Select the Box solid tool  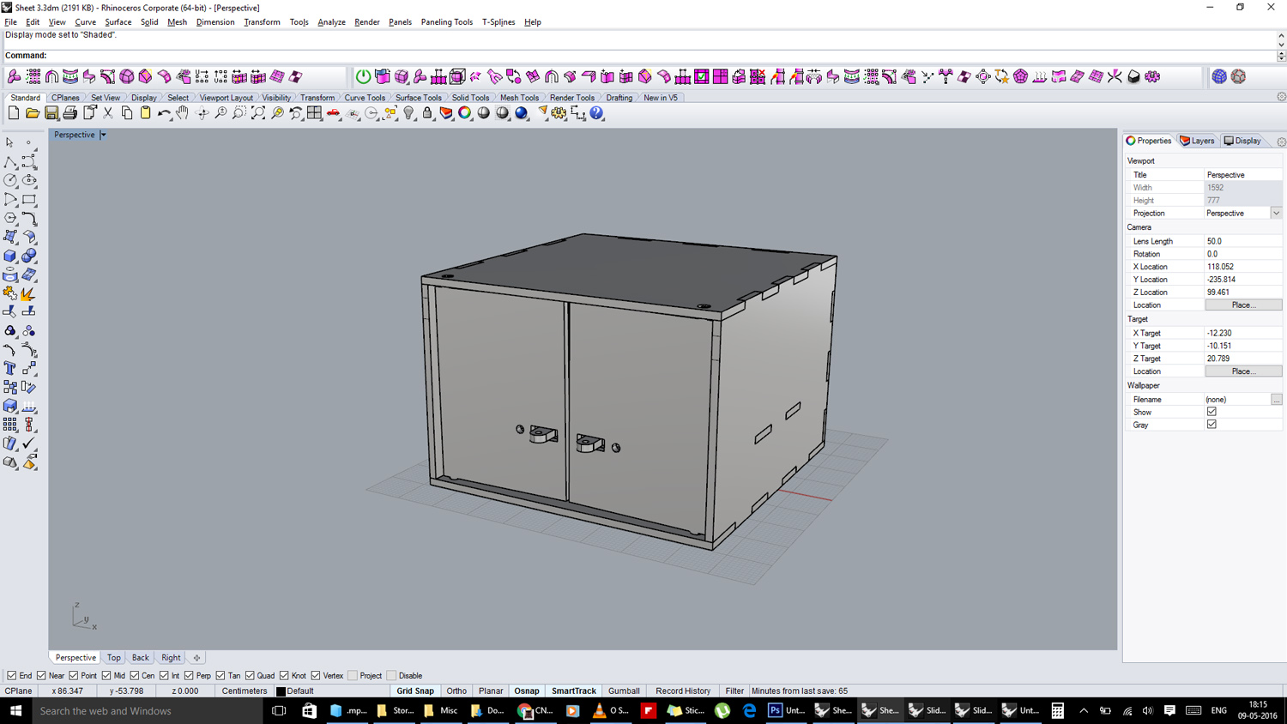tap(10, 256)
